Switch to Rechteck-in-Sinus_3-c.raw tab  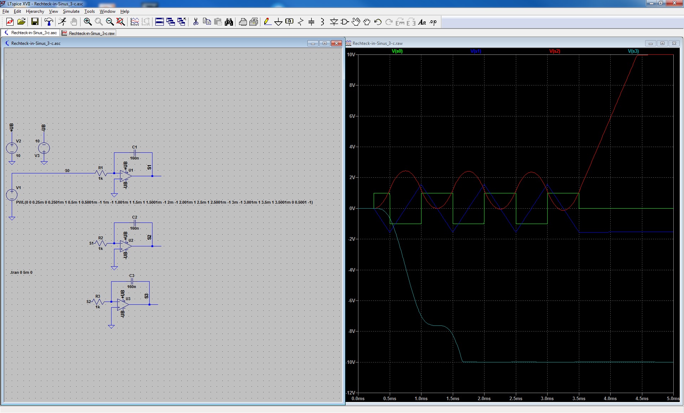coord(88,33)
